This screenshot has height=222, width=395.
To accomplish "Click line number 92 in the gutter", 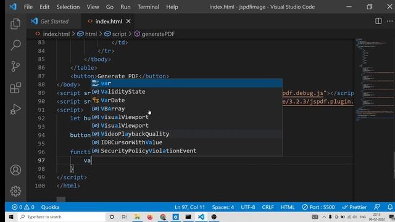I will click(41, 118).
